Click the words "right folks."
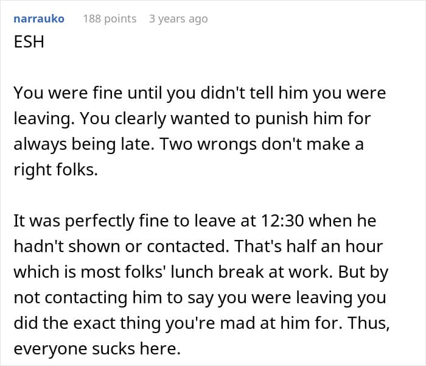This screenshot has height=366, width=426. 56,170
